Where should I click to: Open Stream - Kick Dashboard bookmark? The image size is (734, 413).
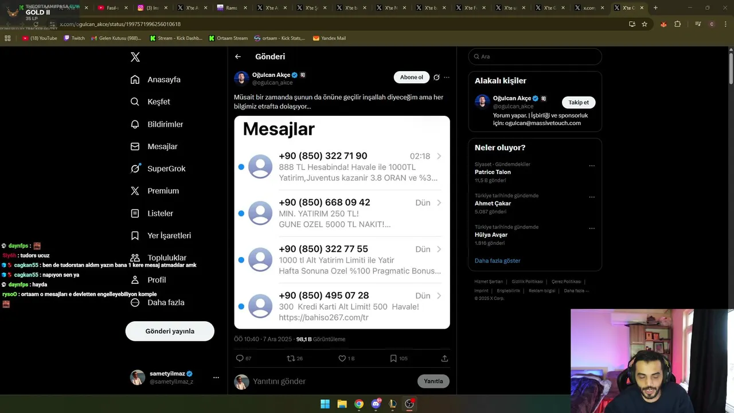tap(176, 38)
